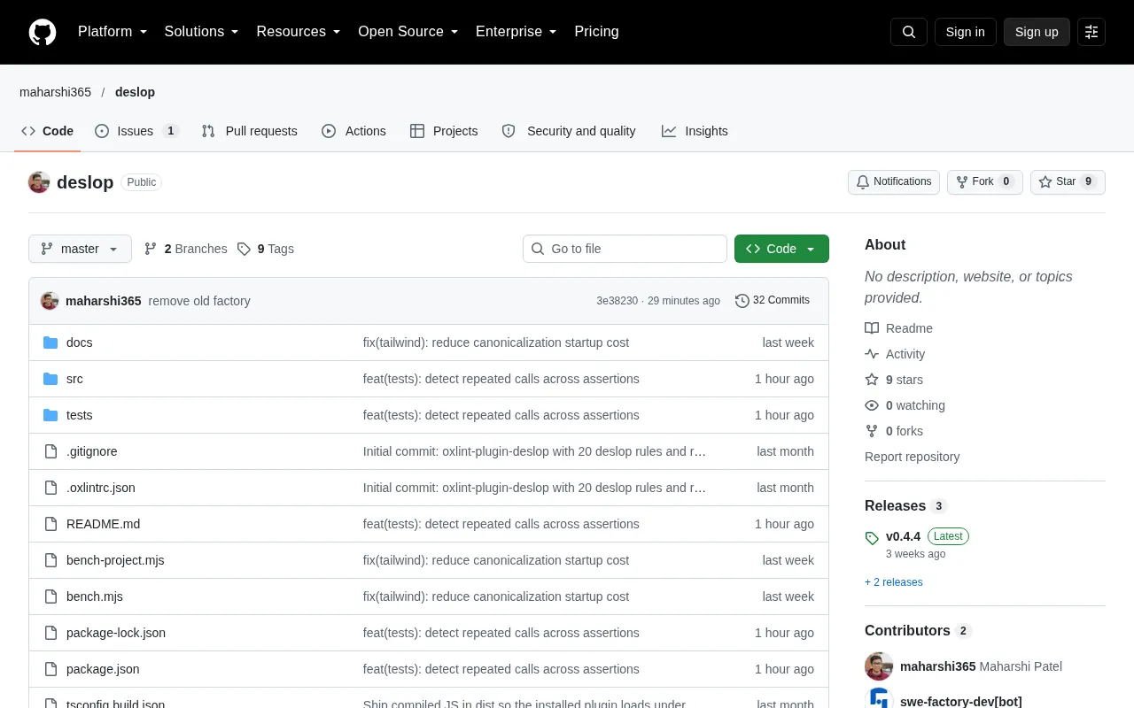Switch to the Issues tab
Viewport: 1134px width, 708px height.
point(137,131)
